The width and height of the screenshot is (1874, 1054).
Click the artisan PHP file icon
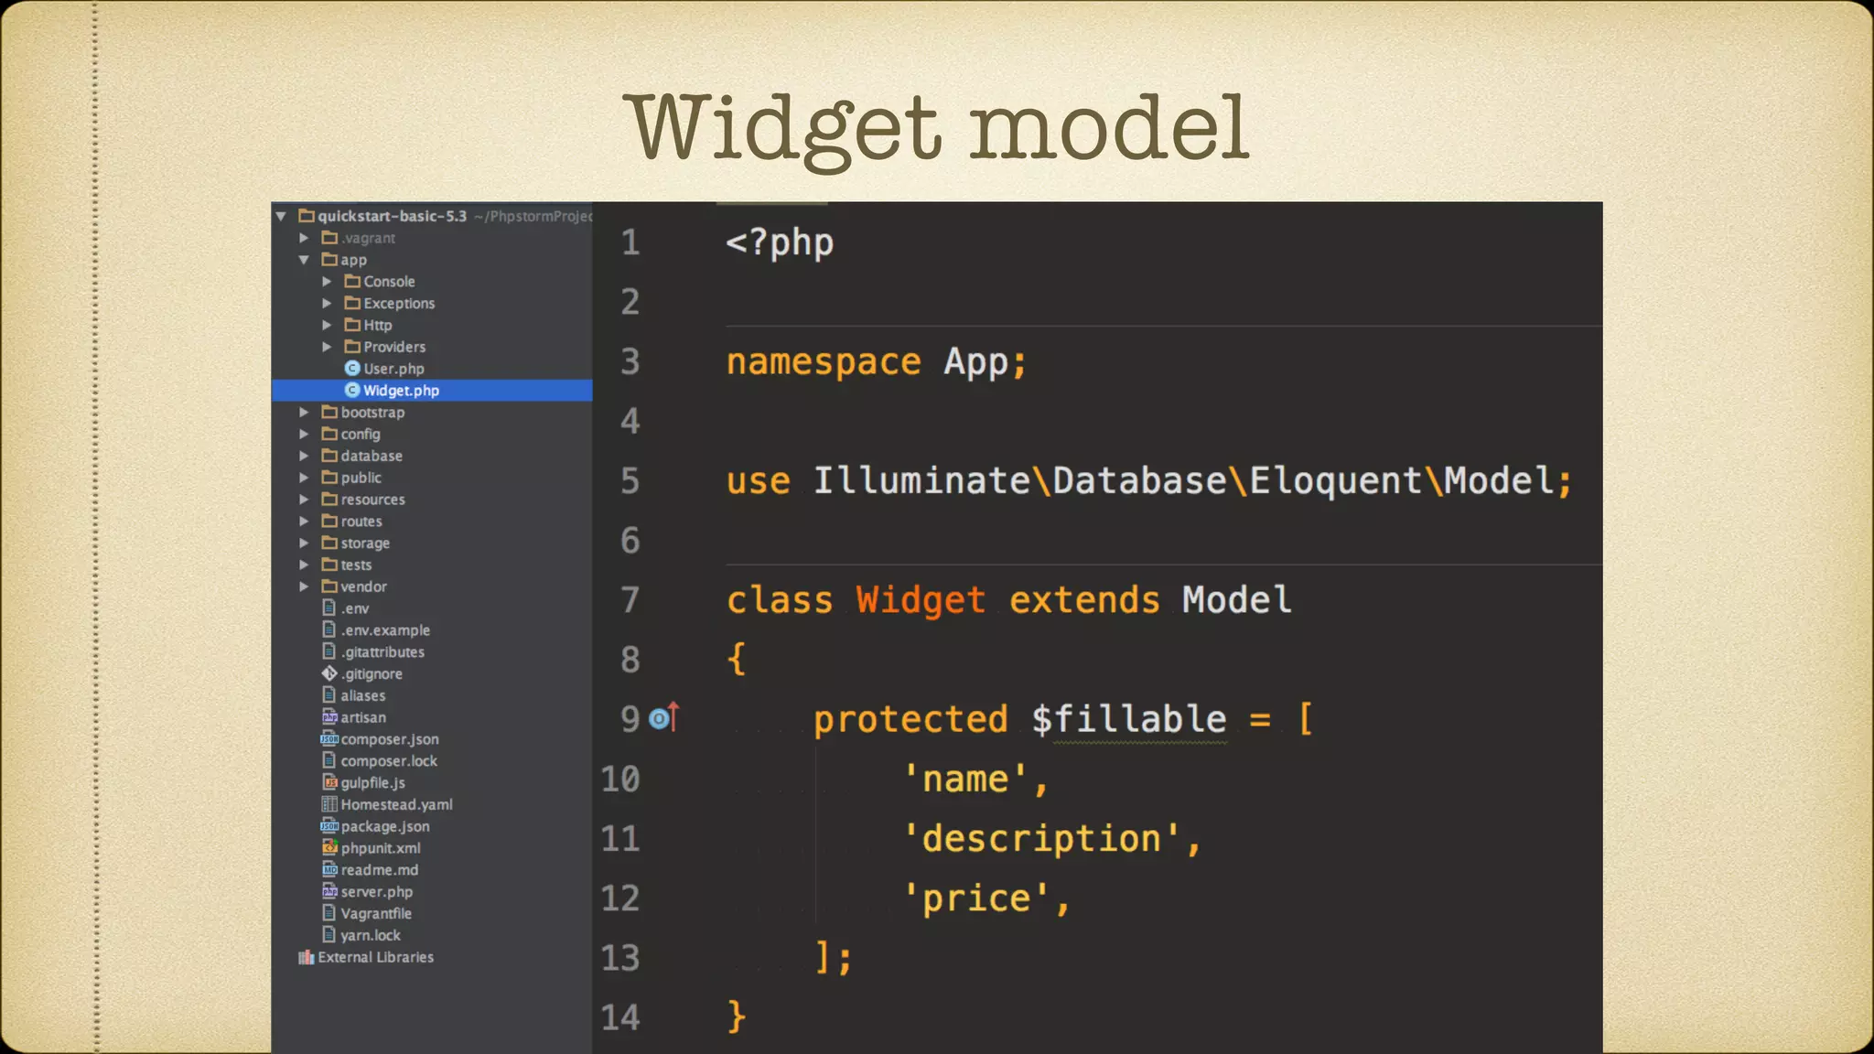click(x=329, y=717)
